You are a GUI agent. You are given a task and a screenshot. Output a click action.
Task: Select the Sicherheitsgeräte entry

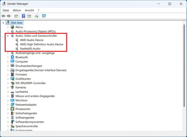(26, 113)
